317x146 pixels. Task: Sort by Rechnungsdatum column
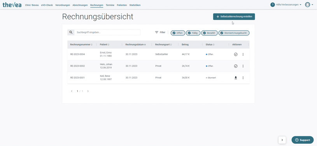coord(135,44)
